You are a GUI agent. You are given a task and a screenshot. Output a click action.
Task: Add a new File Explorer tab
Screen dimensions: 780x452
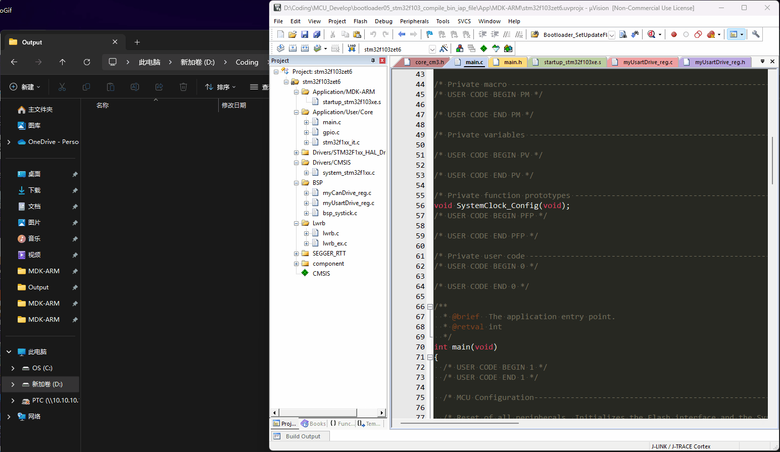click(x=137, y=42)
